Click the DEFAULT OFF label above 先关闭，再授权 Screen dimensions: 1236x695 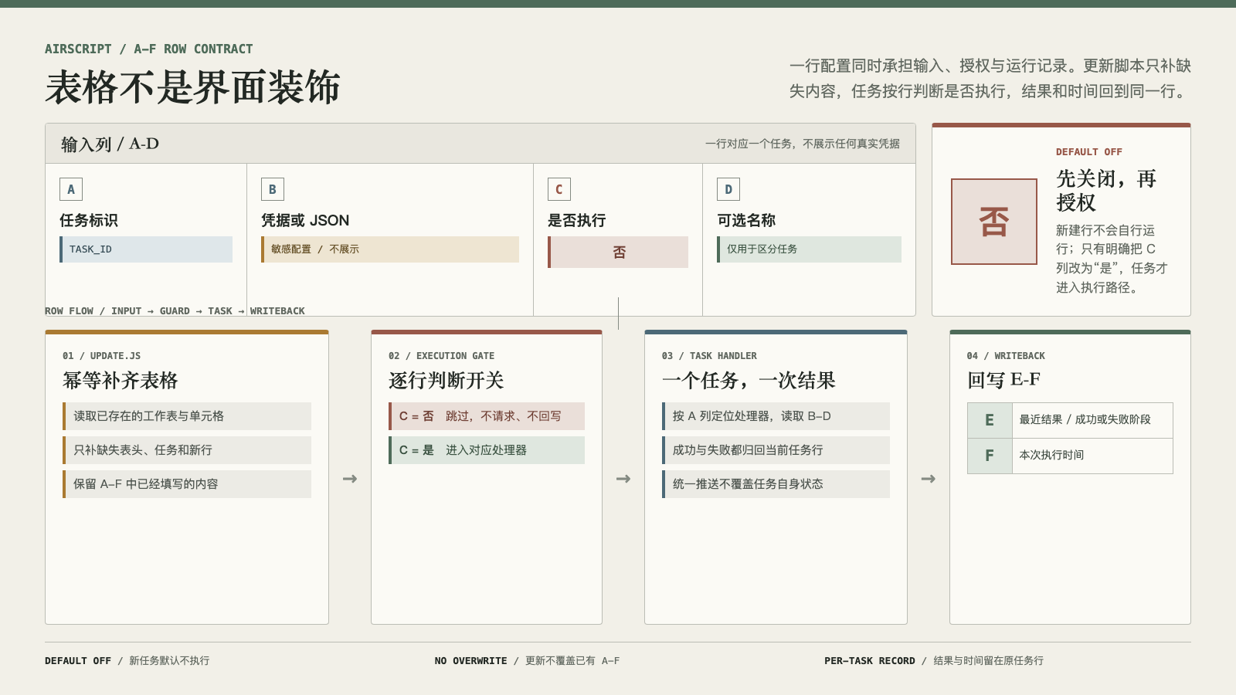click(x=1089, y=152)
